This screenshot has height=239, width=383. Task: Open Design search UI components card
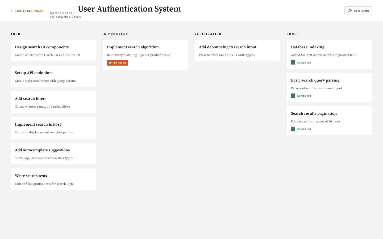click(x=53, y=50)
